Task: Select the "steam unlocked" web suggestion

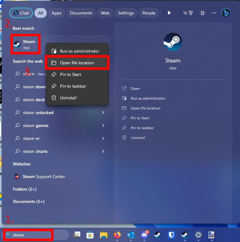Action: pos(60,113)
